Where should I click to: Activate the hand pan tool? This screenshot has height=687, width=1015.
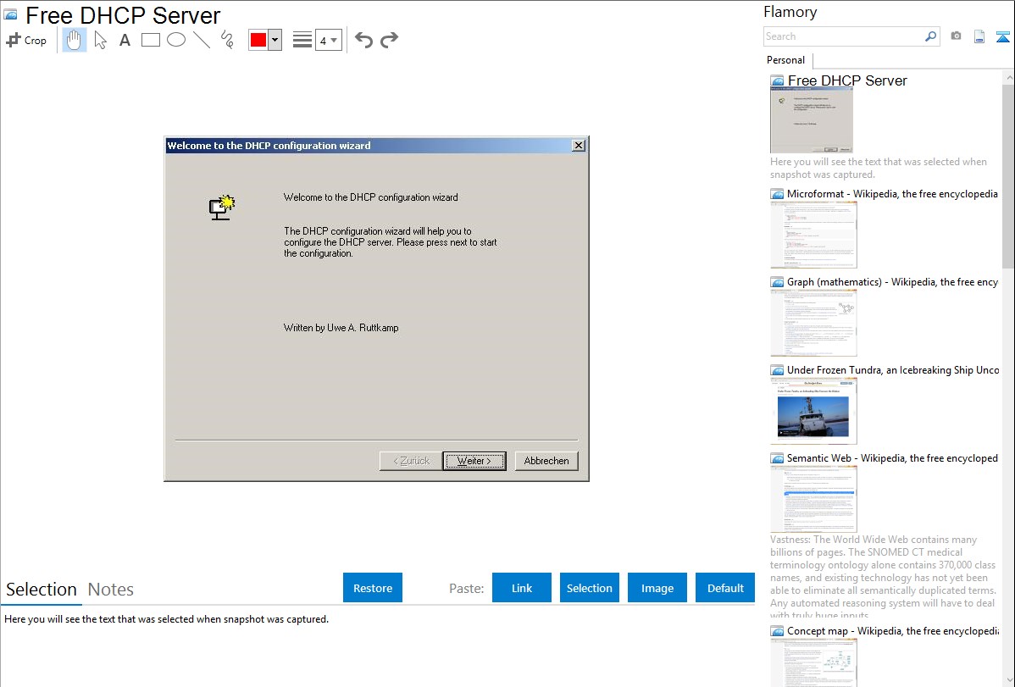[75, 40]
